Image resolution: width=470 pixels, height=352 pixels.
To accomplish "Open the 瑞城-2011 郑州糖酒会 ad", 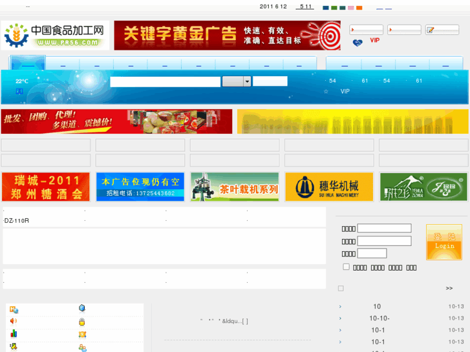I will point(46,187).
